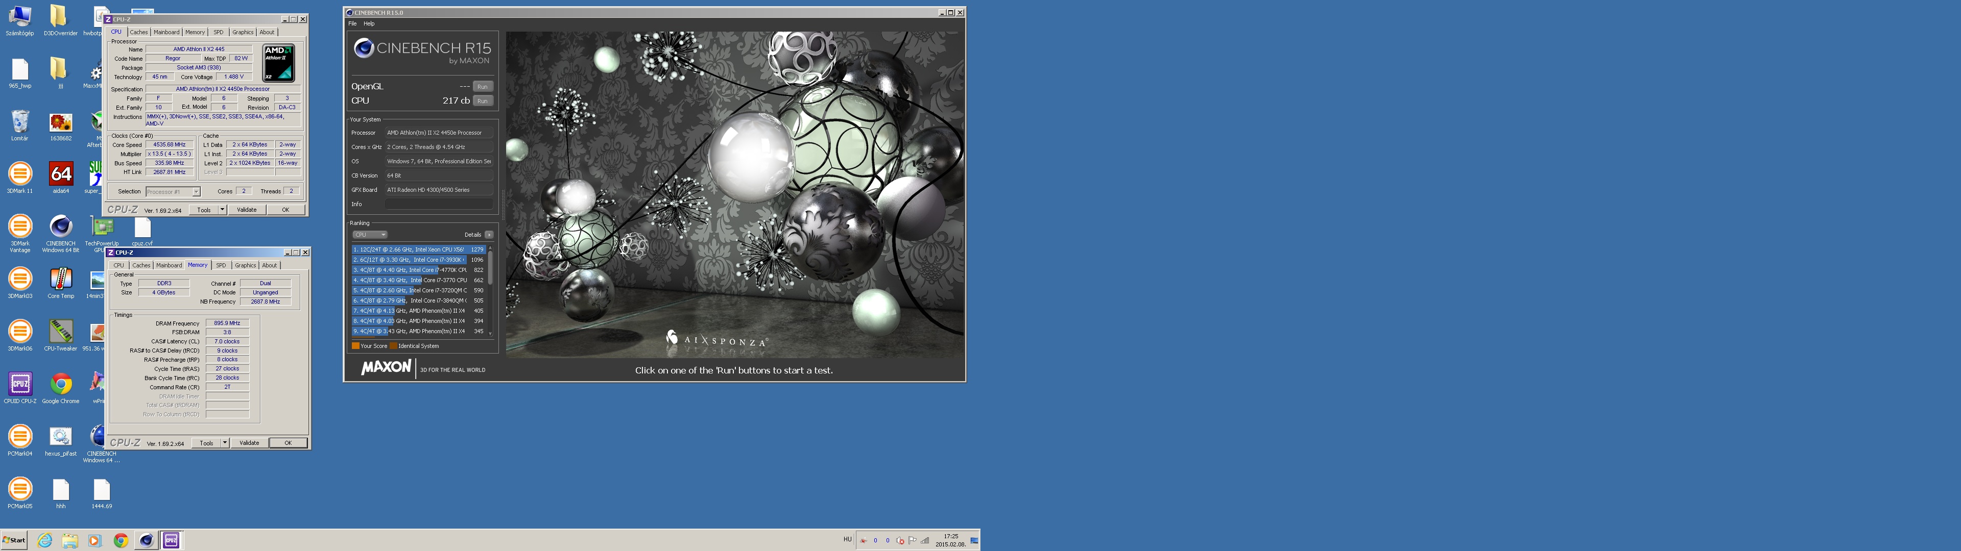
Task: Click the Start button
Action: point(14,540)
